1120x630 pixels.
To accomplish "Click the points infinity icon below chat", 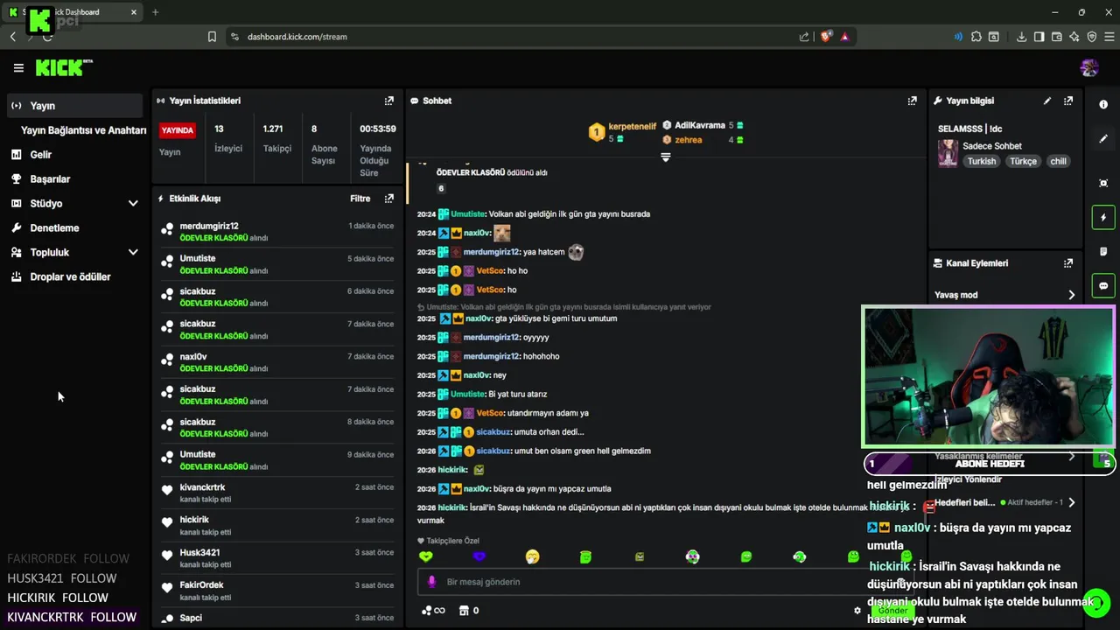I will pos(433,611).
